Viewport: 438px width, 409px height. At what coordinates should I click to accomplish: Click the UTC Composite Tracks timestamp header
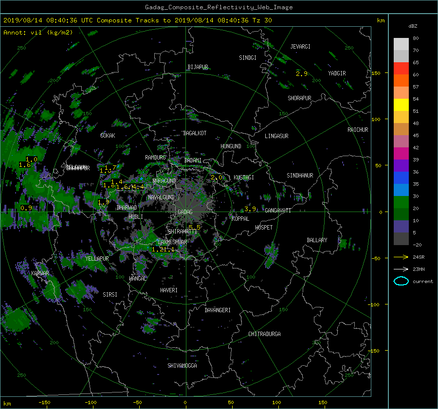click(x=137, y=20)
